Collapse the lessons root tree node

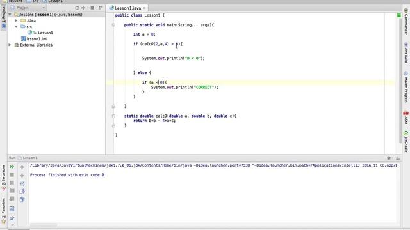[10, 15]
